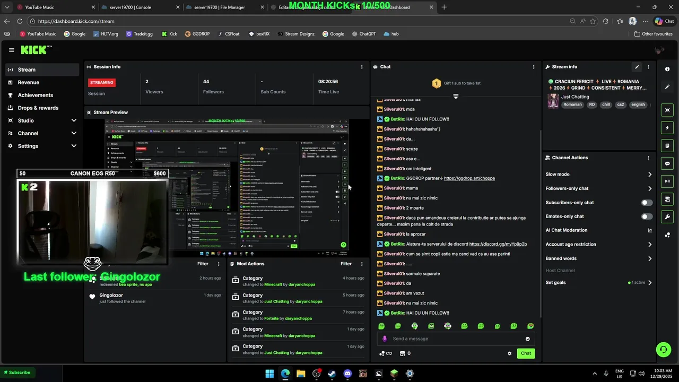Open the Stream info panel three-dot menu

pos(648,67)
